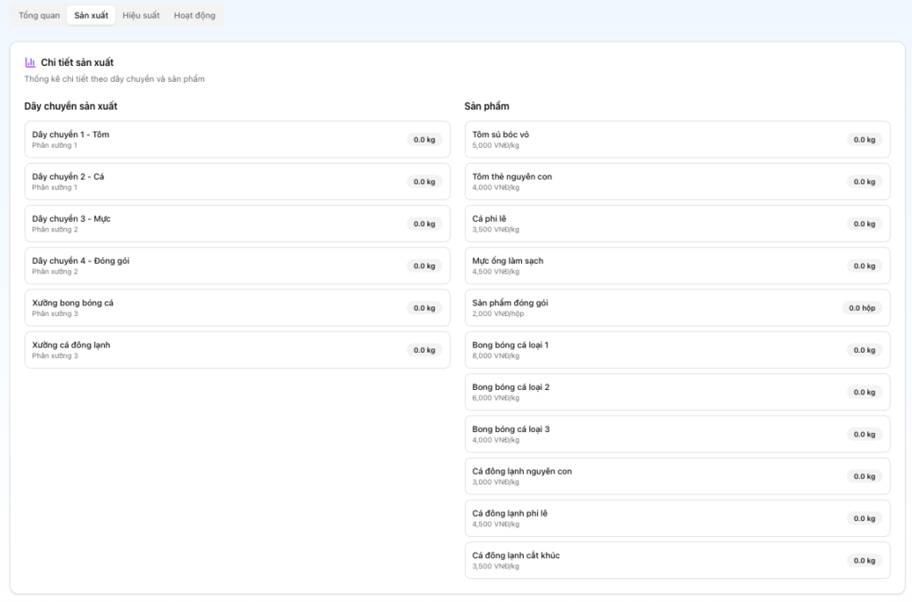
Task: Click the Tôm thẻ nguyên con product card
Action: (x=677, y=182)
